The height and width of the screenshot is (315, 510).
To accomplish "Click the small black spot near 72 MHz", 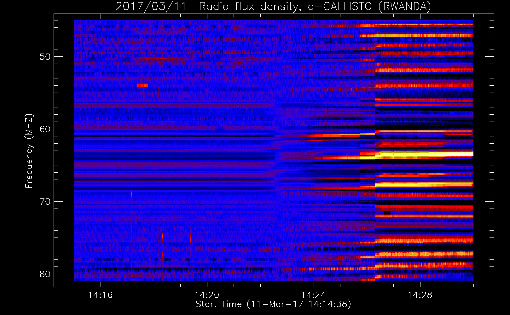I will (387, 213).
